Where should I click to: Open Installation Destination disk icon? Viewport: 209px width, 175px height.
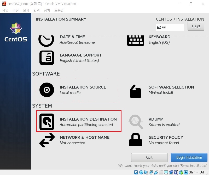(47, 122)
